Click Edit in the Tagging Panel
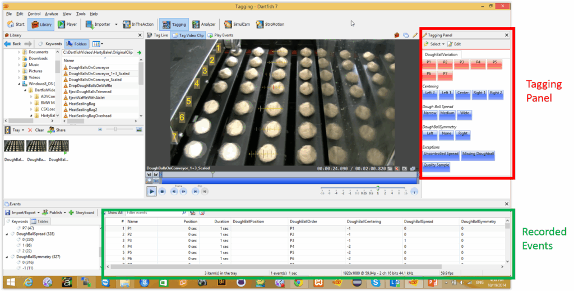 [454, 44]
